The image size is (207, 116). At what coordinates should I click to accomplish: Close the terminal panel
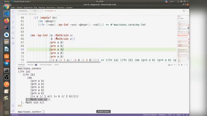coord(187,65)
